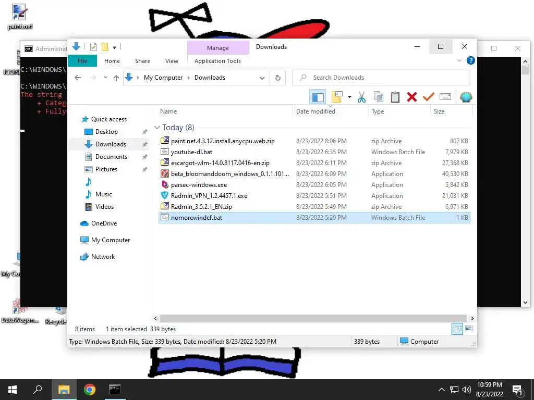The width and height of the screenshot is (534, 400).
Task: Go up one folder level
Action: pos(116,78)
